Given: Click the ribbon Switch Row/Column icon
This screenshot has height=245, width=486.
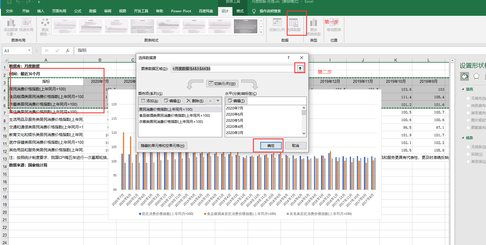Looking at the screenshot, I should pyautogui.click(x=277, y=23).
